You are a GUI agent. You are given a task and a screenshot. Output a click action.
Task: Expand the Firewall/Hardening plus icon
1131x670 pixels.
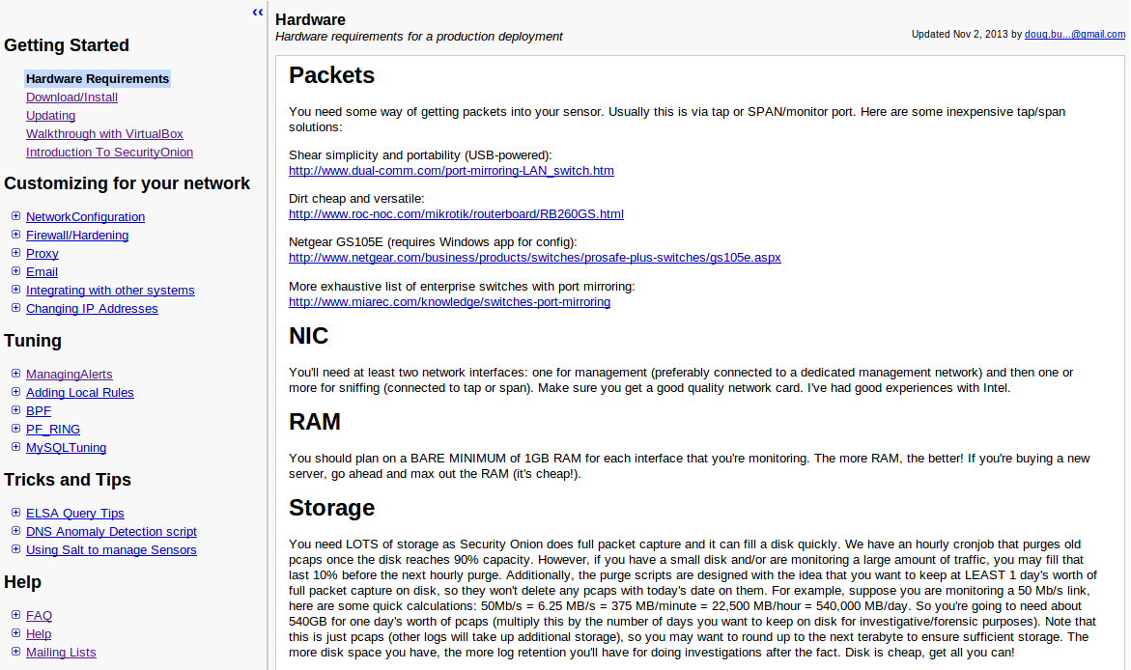pos(15,235)
